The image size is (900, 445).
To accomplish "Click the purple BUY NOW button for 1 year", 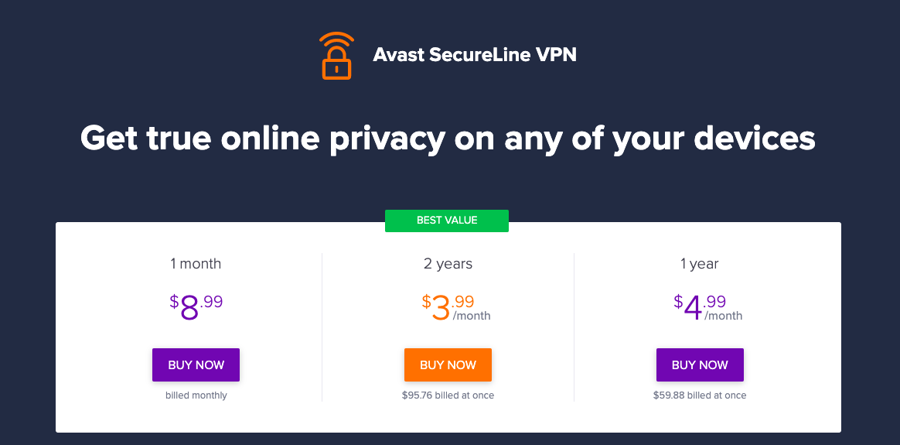I will tap(700, 365).
